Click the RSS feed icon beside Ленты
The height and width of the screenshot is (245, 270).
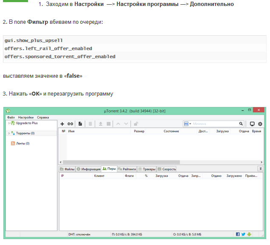click(13, 143)
